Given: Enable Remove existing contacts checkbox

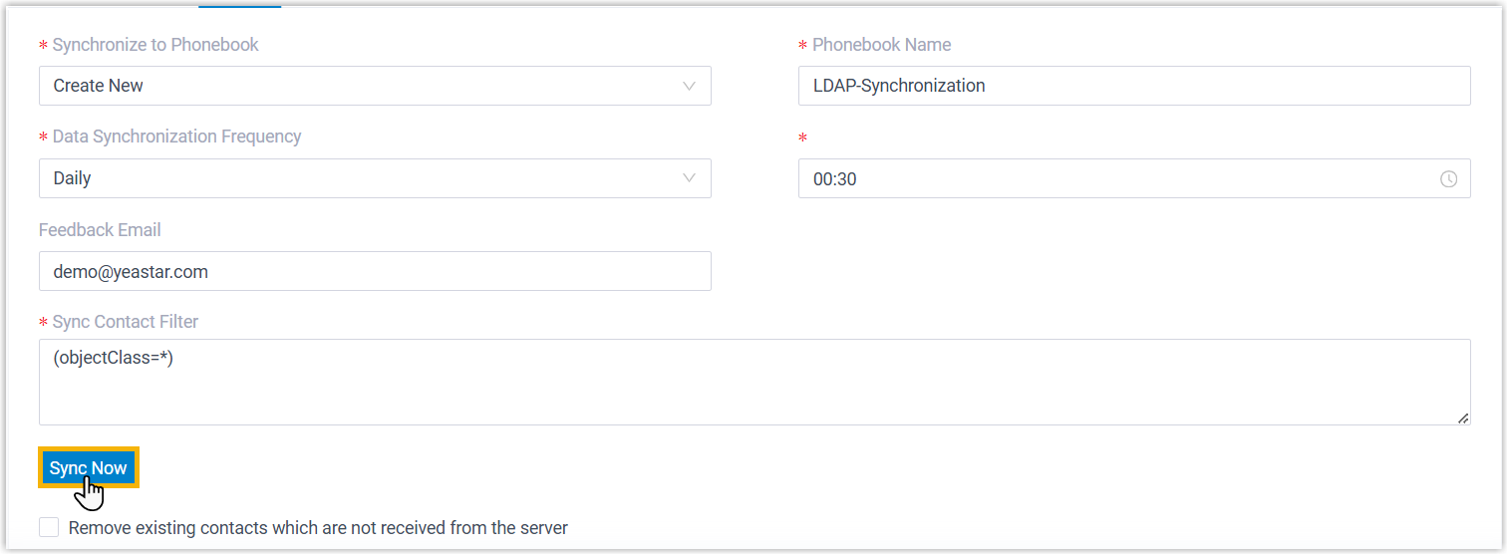Looking at the screenshot, I should click(x=49, y=527).
